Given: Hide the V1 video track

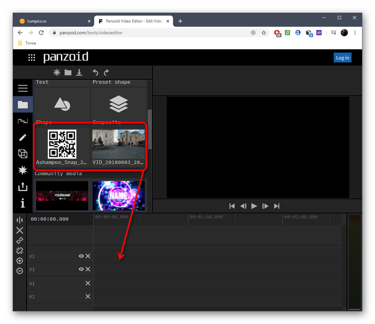Looking at the screenshot, I should [81, 269].
